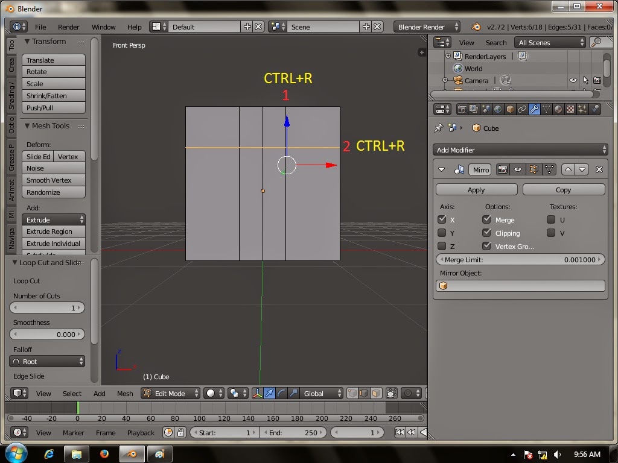Open the Falloff Root dropdown
Image resolution: width=618 pixels, height=463 pixels.
coord(47,361)
